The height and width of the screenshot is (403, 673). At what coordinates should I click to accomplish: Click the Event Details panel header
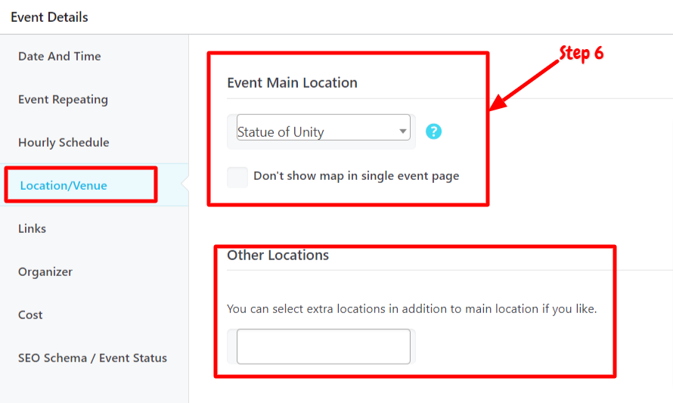pyautogui.click(x=49, y=17)
